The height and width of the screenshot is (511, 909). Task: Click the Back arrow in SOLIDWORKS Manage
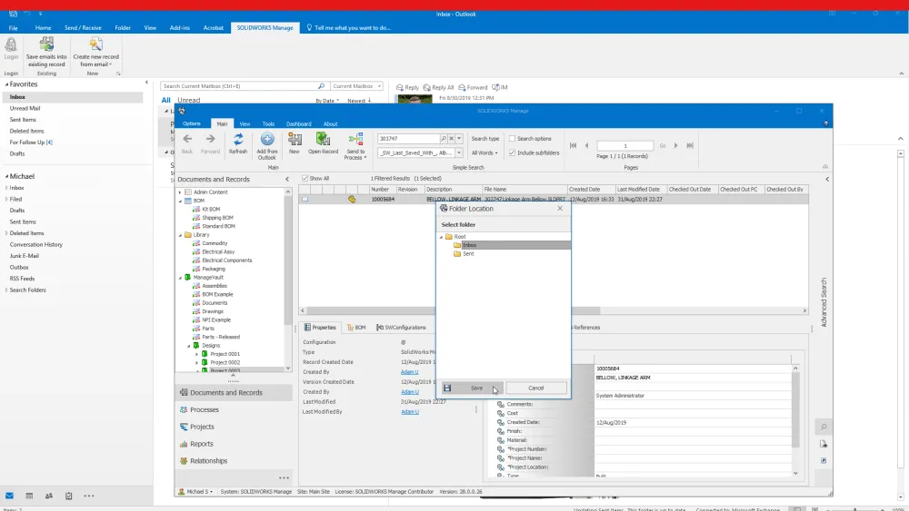187,139
